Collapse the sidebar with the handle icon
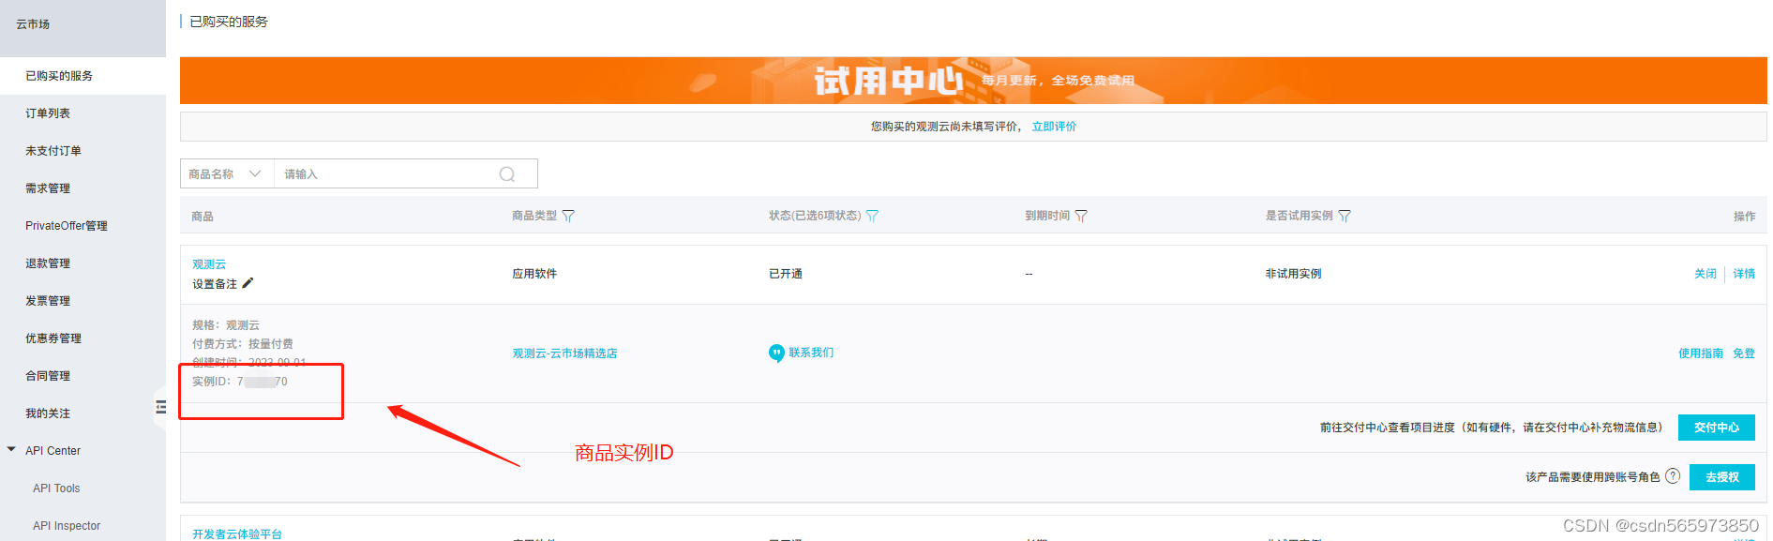The image size is (1773, 541). [160, 407]
